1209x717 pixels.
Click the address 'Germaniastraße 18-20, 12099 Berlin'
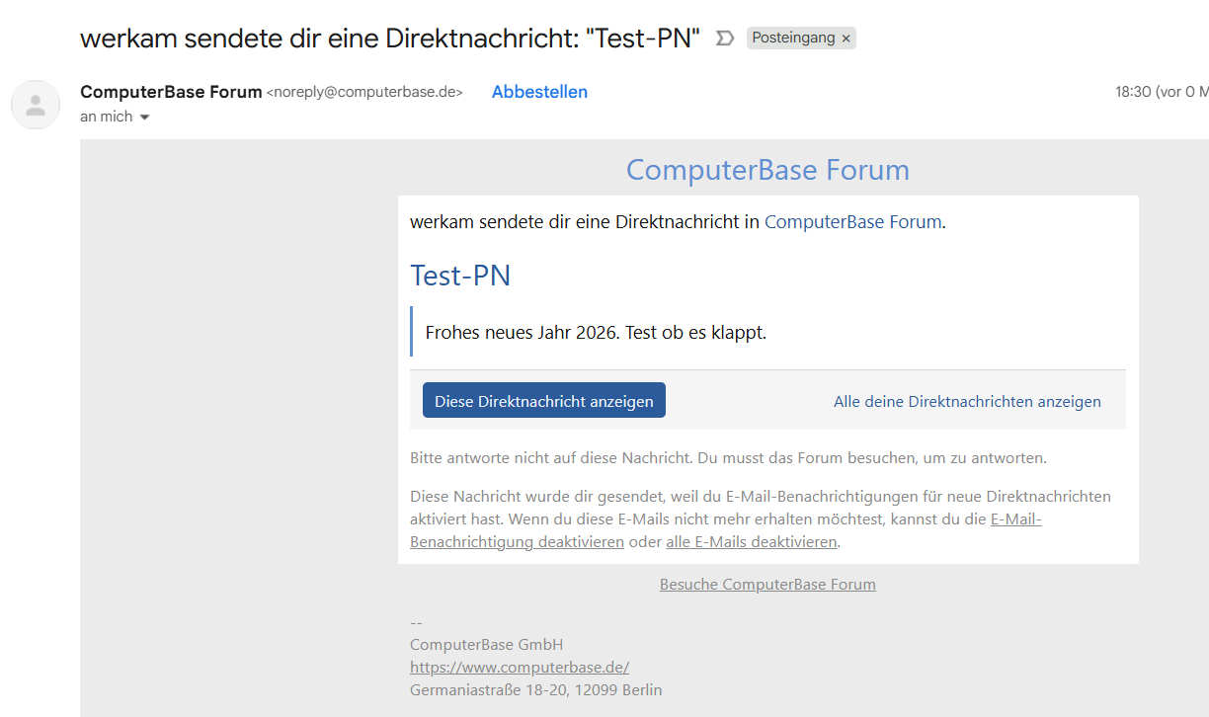[x=536, y=689]
